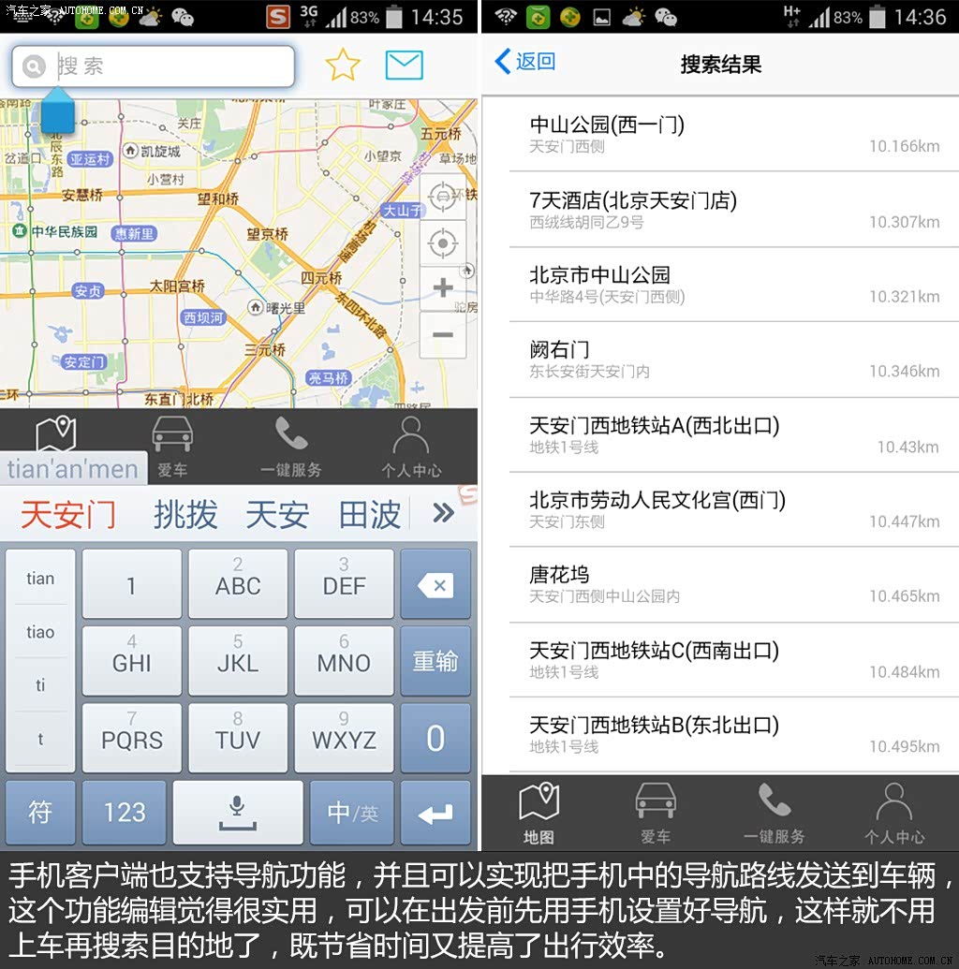The height and width of the screenshot is (969, 959).
Task: Switch to 123 numeric keyboard
Action: (125, 812)
